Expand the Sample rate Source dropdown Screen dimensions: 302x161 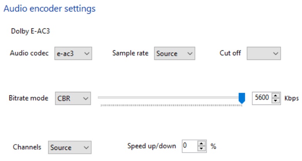click(175, 54)
